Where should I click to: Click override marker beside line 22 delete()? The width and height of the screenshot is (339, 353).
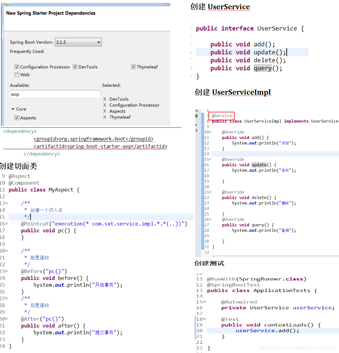coord(203,197)
